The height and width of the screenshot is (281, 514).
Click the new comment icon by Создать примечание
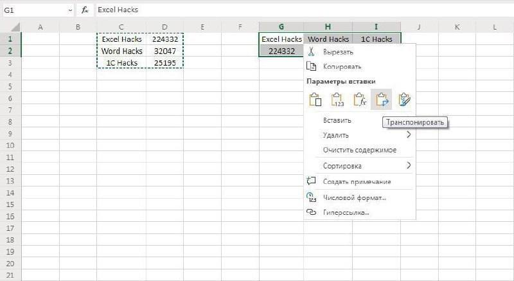tap(311, 181)
